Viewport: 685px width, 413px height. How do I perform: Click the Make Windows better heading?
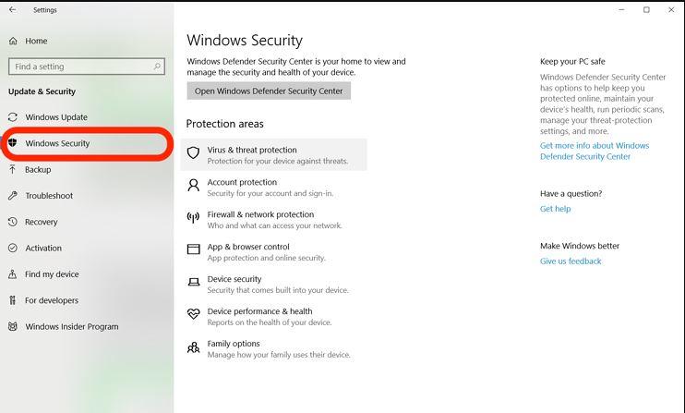[580, 246]
